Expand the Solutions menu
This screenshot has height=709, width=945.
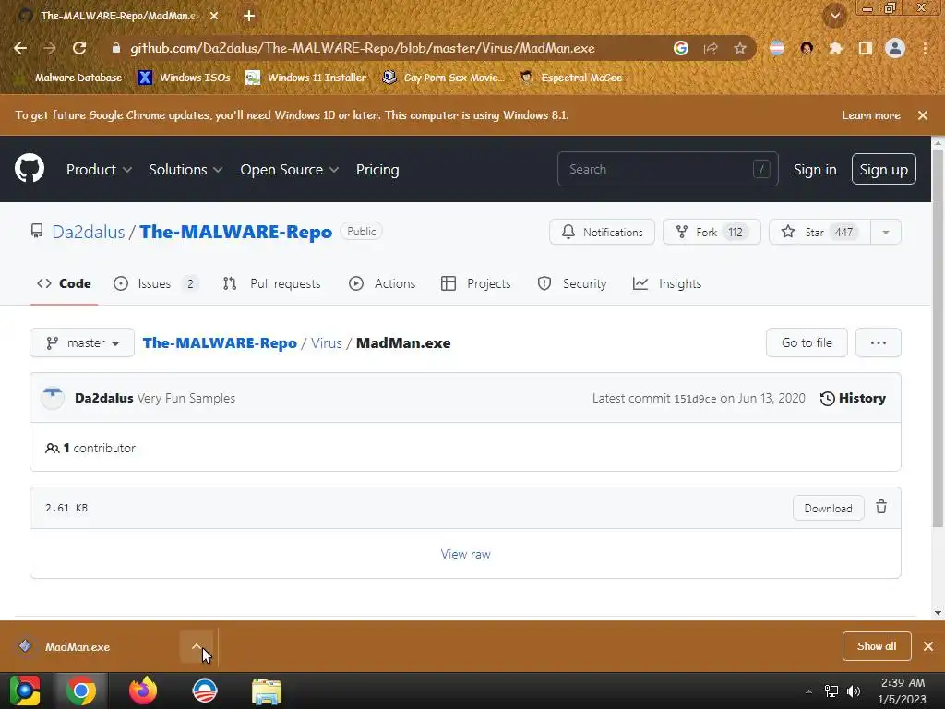[x=185, y=170]
